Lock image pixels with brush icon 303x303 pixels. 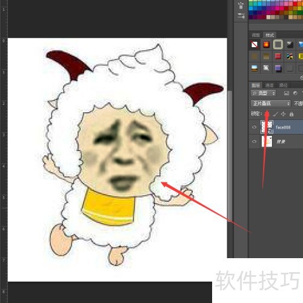[275, 114]
